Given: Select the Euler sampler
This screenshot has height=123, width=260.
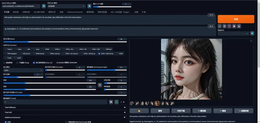Looking at the screenshot, I should click(18, 49).
